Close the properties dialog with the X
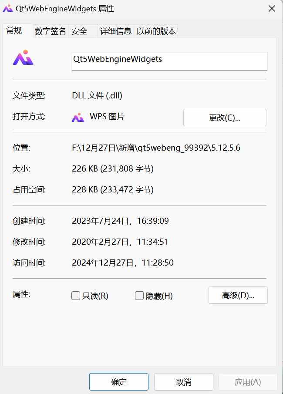Screen dimensions: 283x394 click(x=272, y=9)
